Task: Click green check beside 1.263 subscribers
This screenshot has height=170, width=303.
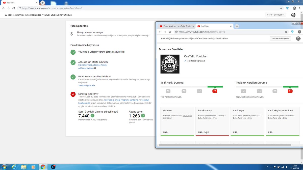Action: pos(143,116)
